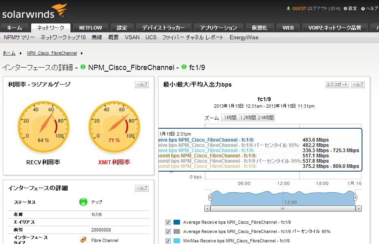Click light-blue Min/Max Receive legend swatch
Viewport: 379px width, 244px height.
(177, 241)
